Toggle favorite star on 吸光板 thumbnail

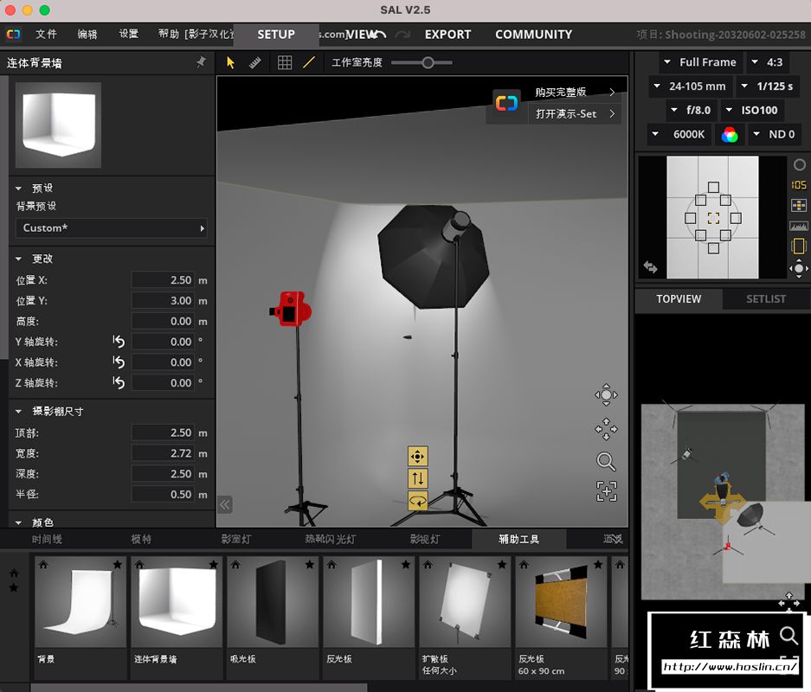pyautogui.click(x=309, y=565)
